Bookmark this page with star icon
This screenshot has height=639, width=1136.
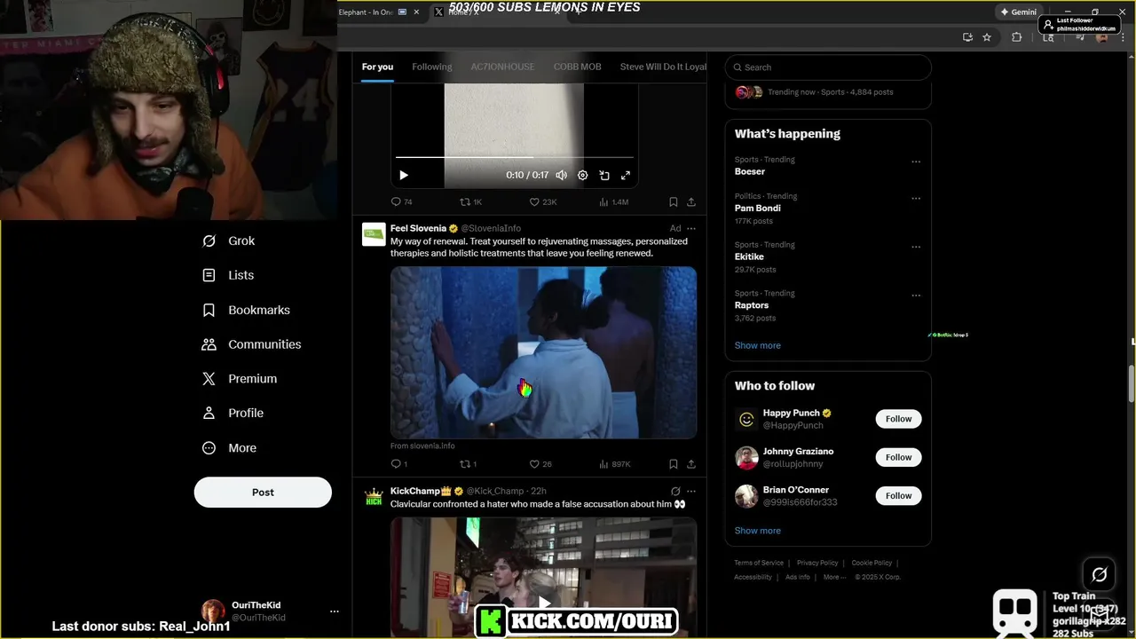coord(987,37)
